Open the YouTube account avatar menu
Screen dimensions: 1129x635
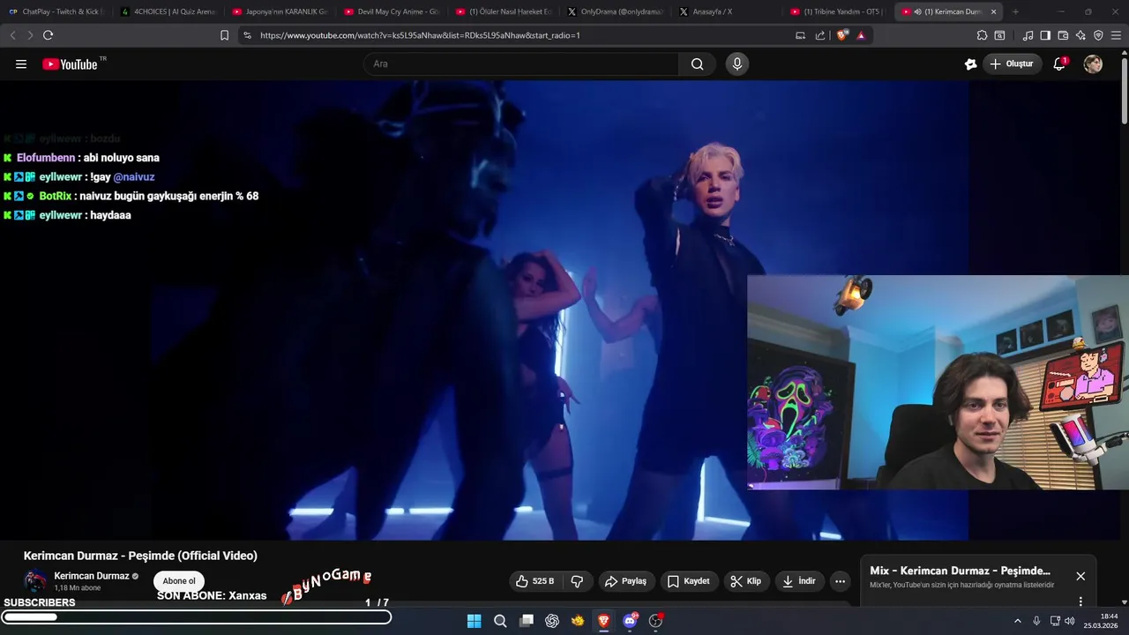[1093, 63]
